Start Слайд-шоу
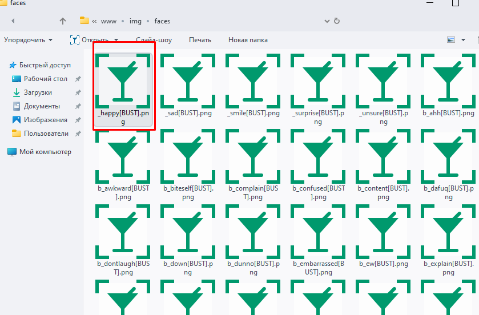 point(154,40)
